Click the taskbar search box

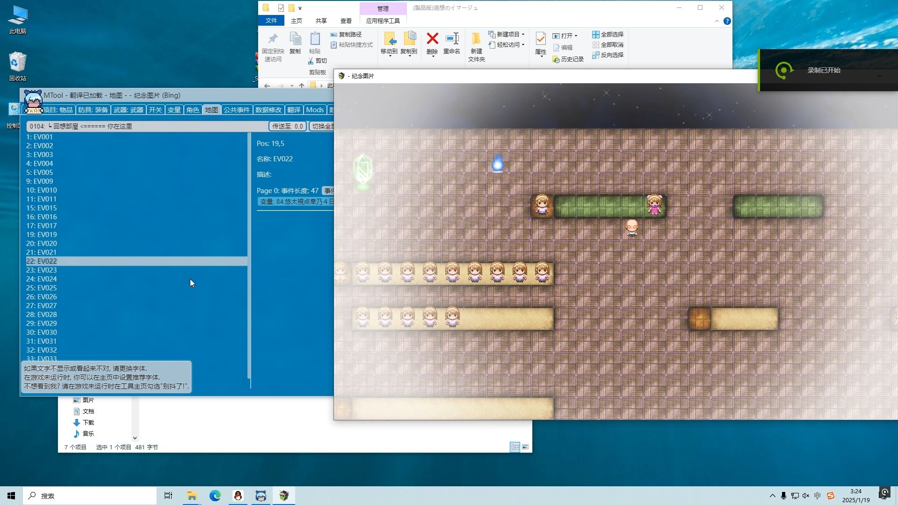pyautogui.click(x=90, y=496)
